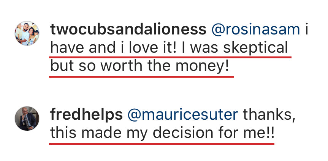Click the word "thanks," in fredhelps comment

[x=269, y=114]
